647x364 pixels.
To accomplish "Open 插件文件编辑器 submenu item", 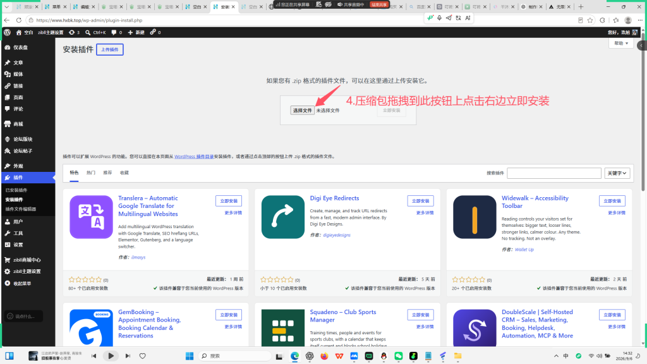I will click(x=21, y=209).
